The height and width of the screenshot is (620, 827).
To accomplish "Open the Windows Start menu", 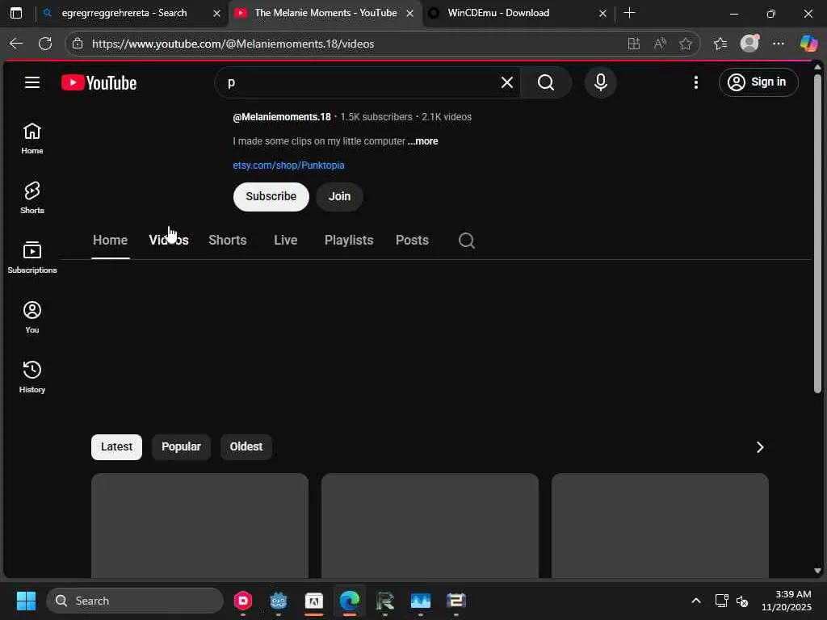I will coord(26,601).
